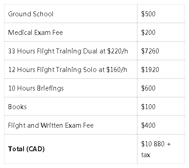
Task: Select the $100 price cell
Action: pyautogui.click(x=161, y=106)
